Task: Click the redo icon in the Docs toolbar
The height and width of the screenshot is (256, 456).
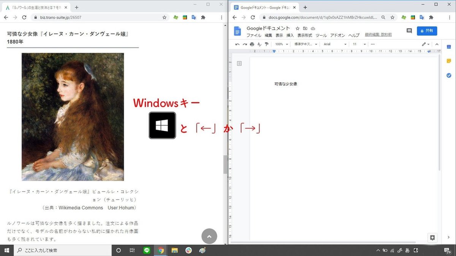Action: (245, 44)
